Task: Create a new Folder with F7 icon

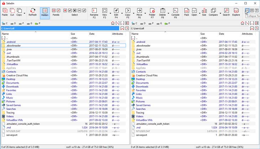Action: pos(152,11)
